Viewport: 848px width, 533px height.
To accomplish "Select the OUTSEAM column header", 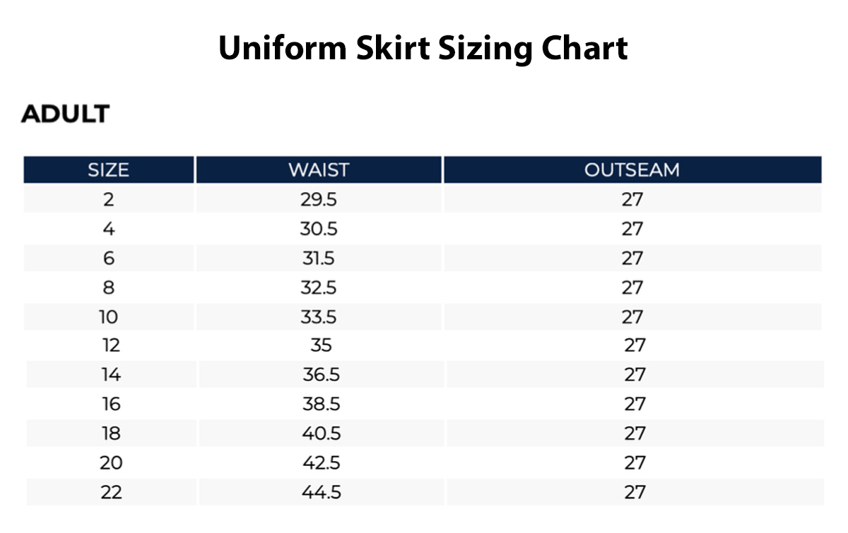I will click(632, 170).
